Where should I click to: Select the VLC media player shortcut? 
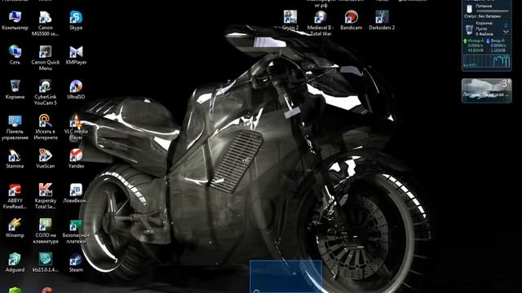(x=76, y=128)
